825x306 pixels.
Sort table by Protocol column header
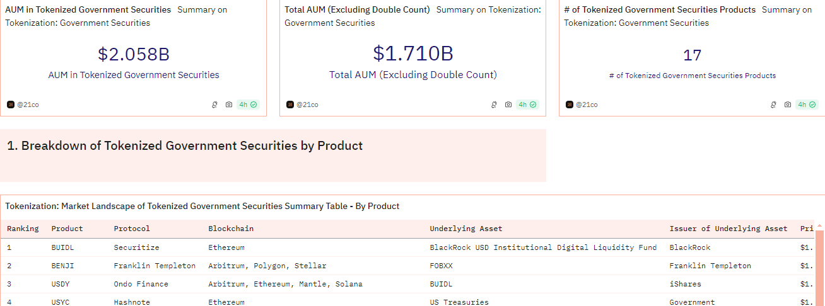coord(132,229)
